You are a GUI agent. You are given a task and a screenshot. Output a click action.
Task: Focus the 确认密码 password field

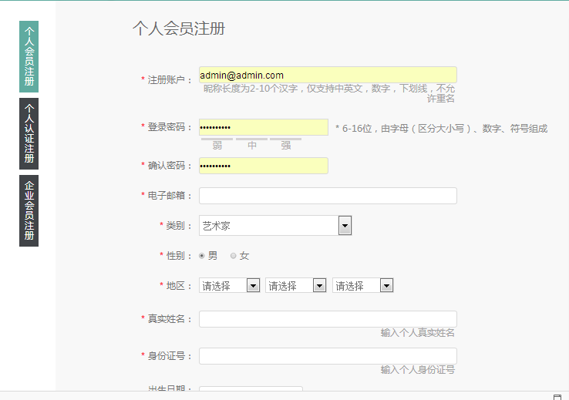[x=264, y=166]
